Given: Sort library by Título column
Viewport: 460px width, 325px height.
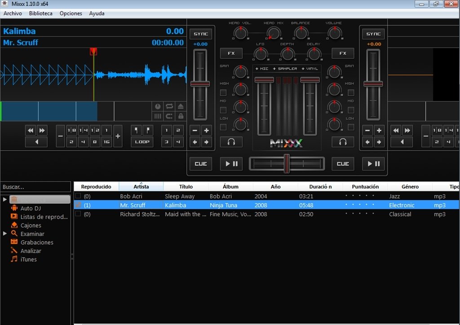Looking at the screenshot, I should pos(186,187).
